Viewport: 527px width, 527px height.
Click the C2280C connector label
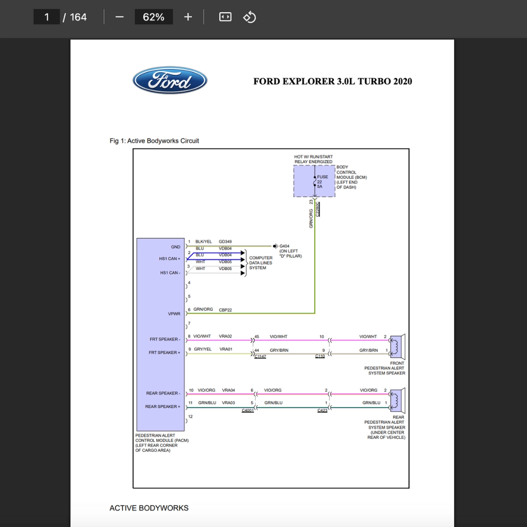(318, 209)
